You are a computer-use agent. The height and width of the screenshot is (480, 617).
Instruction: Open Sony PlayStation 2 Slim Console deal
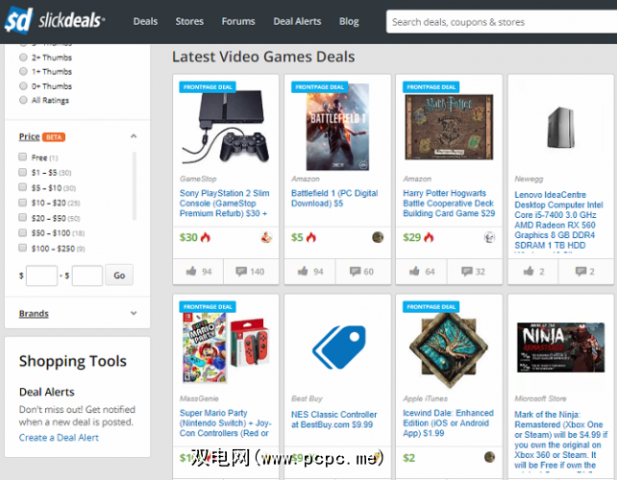224,204
